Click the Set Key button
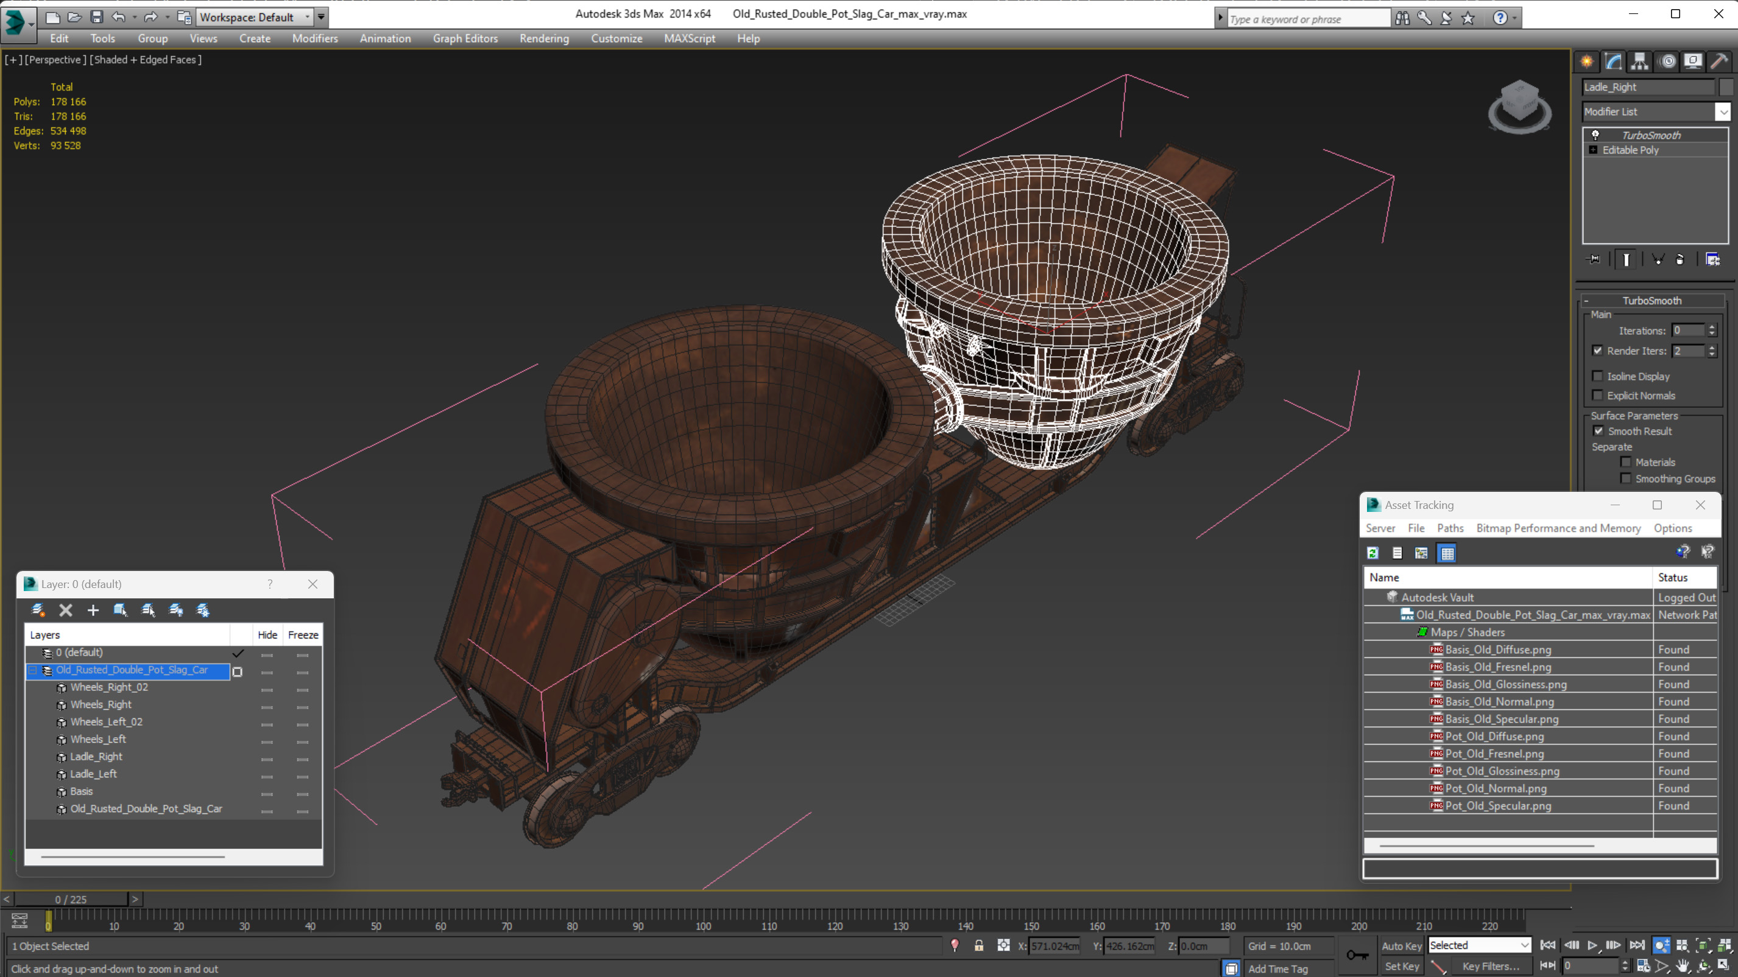Image resolution: width=1738 pixels, height=977 pixels. (x=1401, y=966)
